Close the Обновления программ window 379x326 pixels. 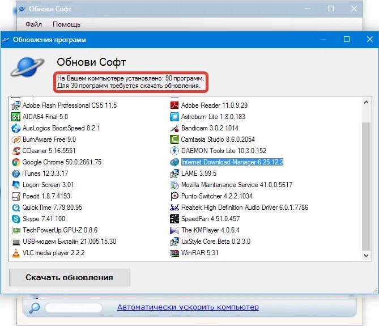coord(370,39)
